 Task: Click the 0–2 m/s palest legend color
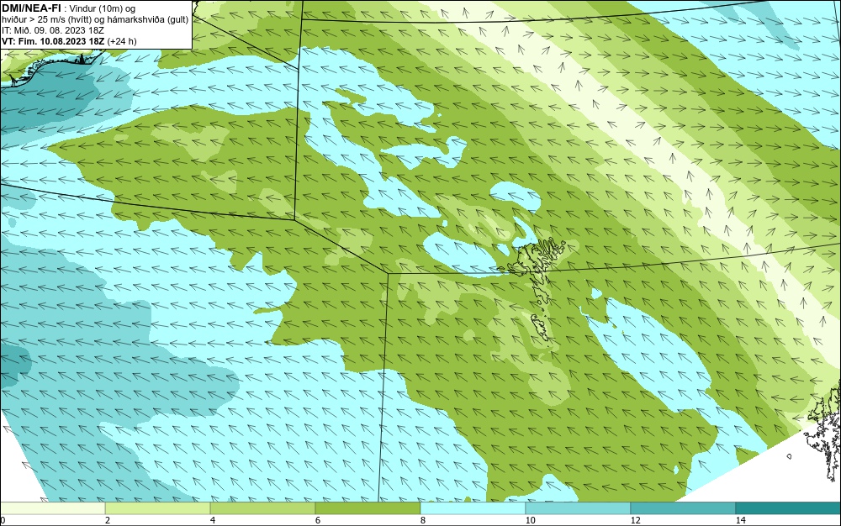click(x=52, y=508)
